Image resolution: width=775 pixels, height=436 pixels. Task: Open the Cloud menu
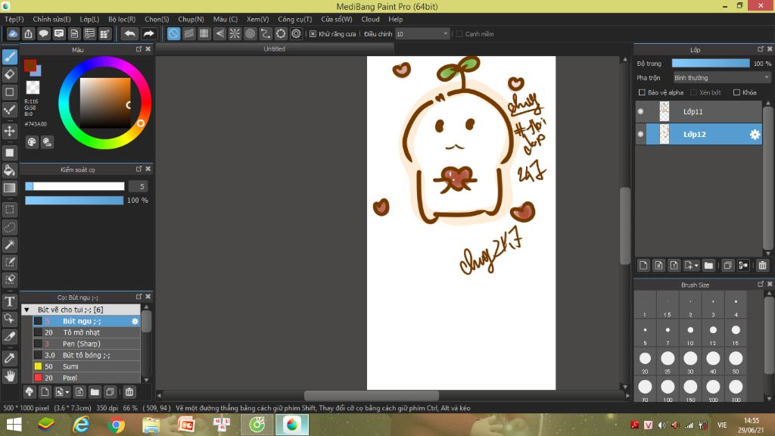(x=370, y=19)
